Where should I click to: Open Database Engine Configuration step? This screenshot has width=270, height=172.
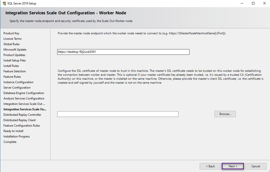point(24,93)
